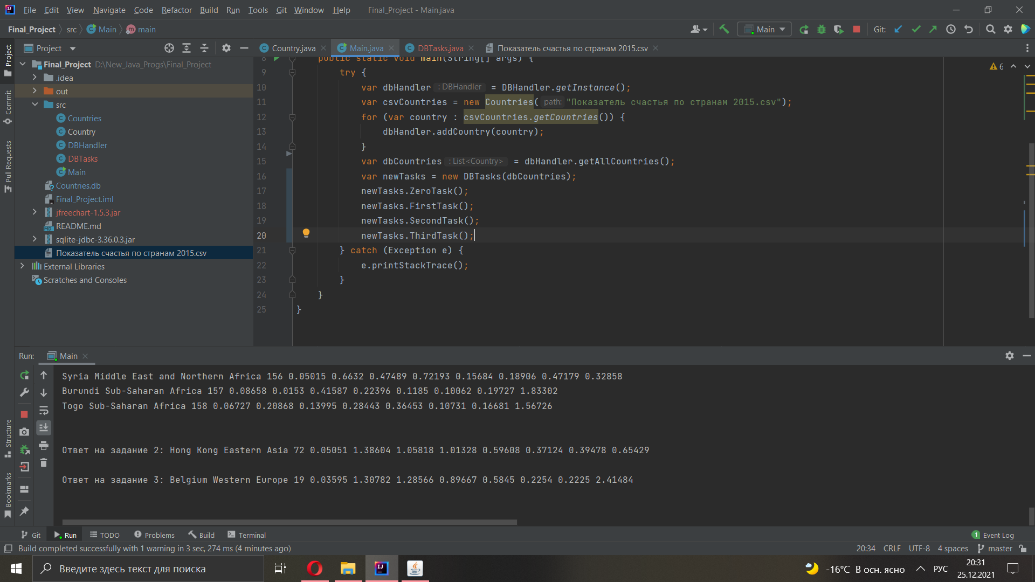
Task: Show Git history clock icon
Action: pyautogui.click(x=951, y=30)
